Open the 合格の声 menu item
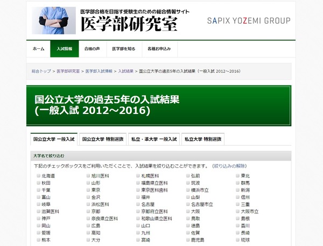The image size is (323, 246). [x=92, y=49]
